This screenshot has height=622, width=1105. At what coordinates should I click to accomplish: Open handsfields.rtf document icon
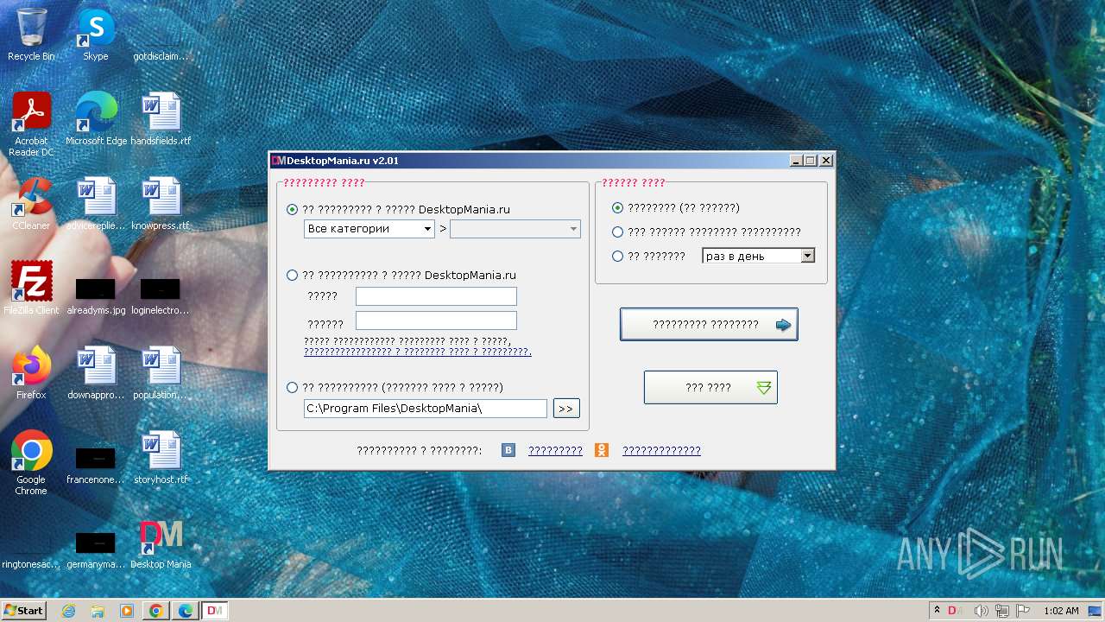pos(161,120)
